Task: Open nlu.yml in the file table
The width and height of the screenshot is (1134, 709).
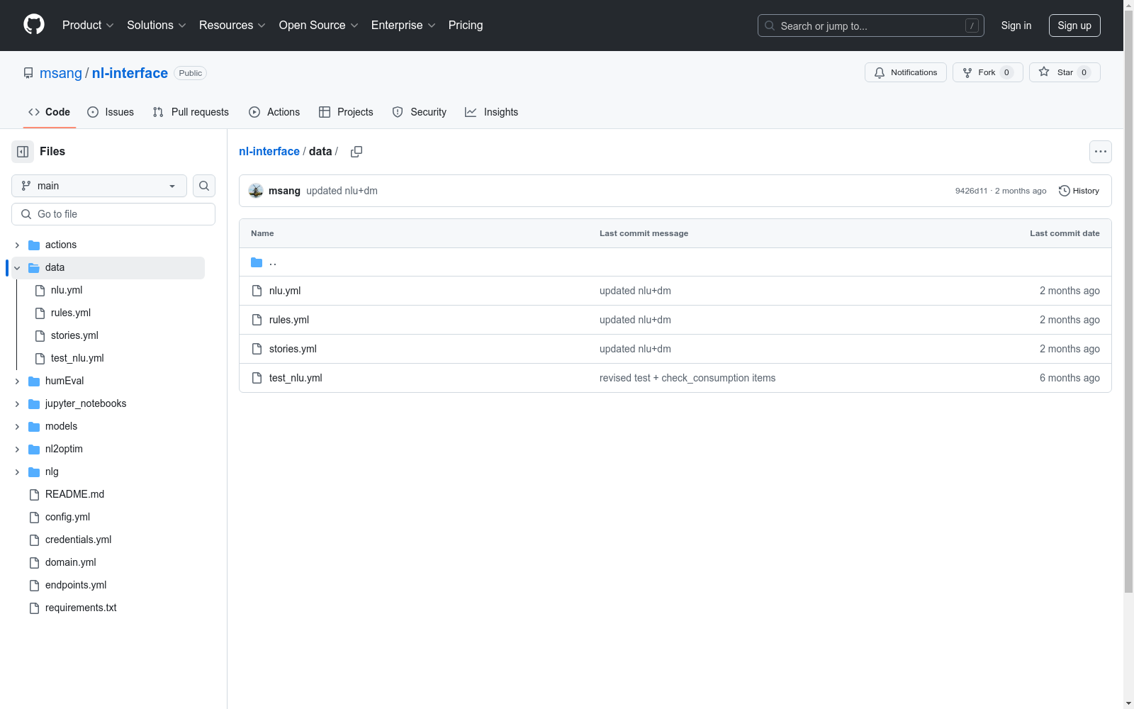Action: point(285,291)
